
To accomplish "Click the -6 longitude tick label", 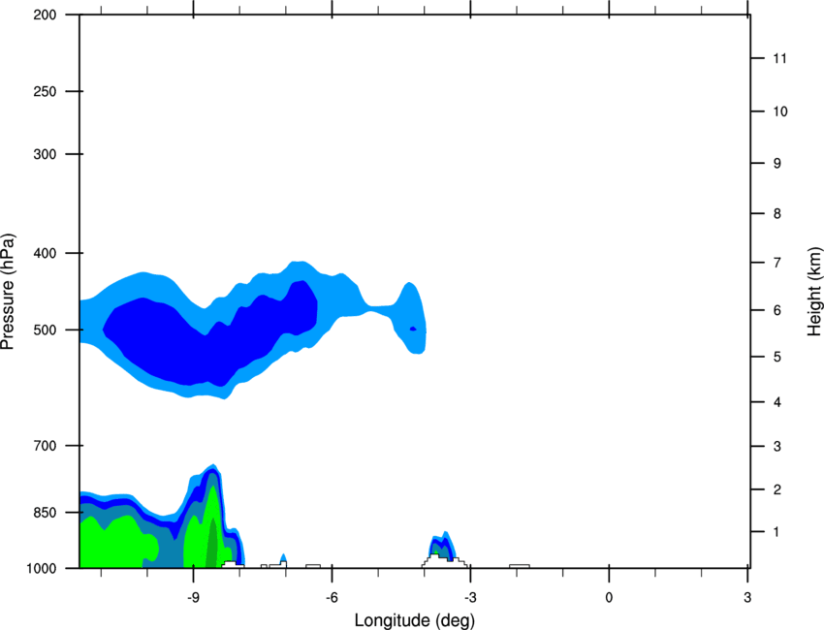I will (x=332, y=598).
